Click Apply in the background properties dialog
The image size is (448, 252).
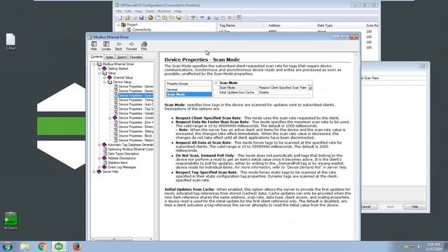[x=391, y=206]
